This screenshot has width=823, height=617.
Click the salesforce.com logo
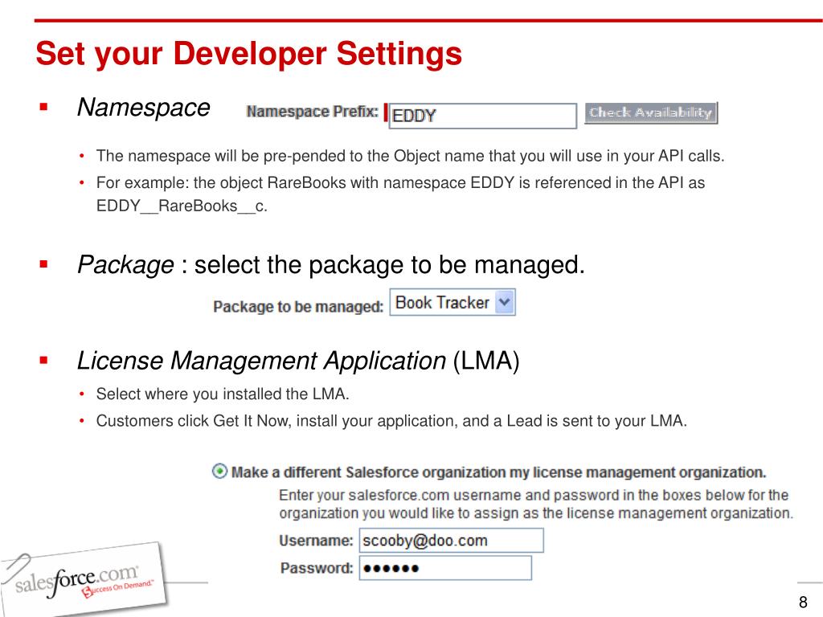84,580
